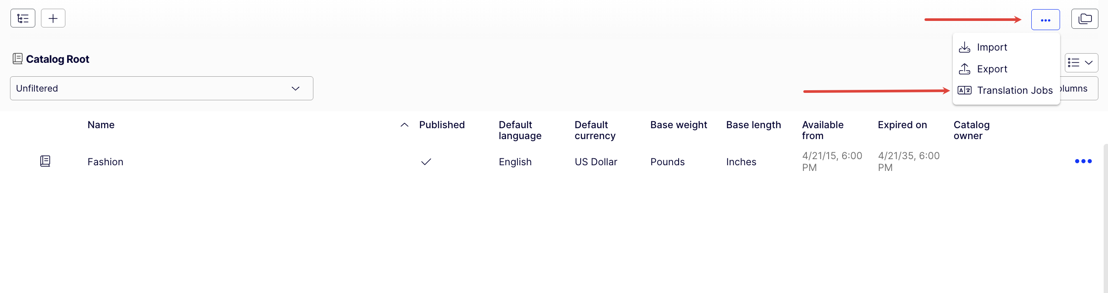1108x293 pixels.
Task: Open the catalog tree view icon
Action: [x=22, y=18]
